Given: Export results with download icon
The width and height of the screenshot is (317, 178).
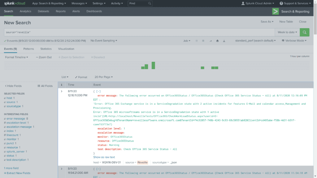Looking at the screenshot, I should (x=224, y=41).
